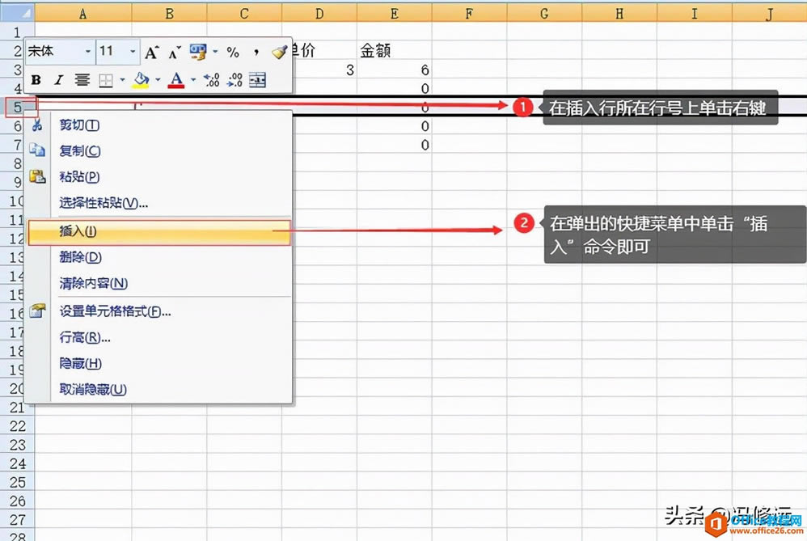The image size is (807, 541).
Task: Open the font size 11 dropdown
Action: coord(131,51)
